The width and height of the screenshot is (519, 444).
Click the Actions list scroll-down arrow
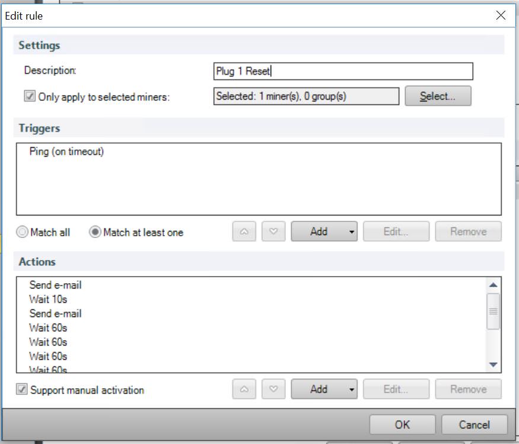coord(493,365)
